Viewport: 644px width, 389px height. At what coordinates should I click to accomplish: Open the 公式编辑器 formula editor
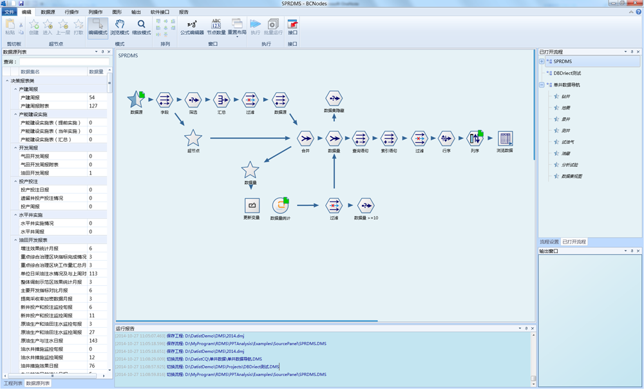tap(192, 27)
